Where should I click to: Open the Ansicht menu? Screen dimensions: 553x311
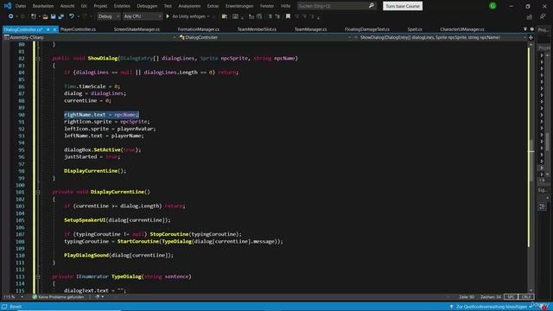67,6
